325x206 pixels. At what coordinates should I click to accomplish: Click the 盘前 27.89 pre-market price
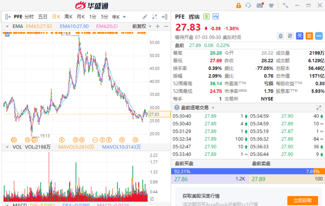pyautogui.click(x=195, y=45)
